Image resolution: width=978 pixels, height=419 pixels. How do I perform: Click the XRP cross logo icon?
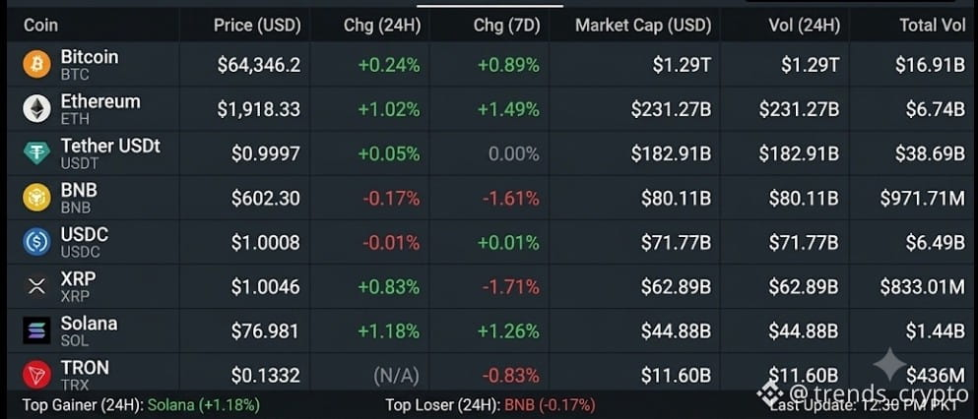coord(36,286)
